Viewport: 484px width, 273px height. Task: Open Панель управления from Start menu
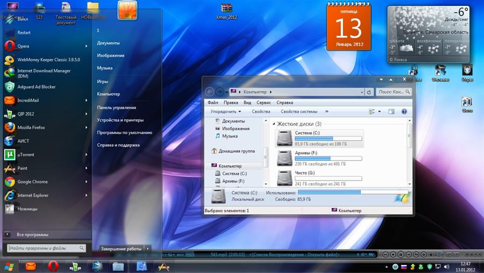click(x=116, y=107)
